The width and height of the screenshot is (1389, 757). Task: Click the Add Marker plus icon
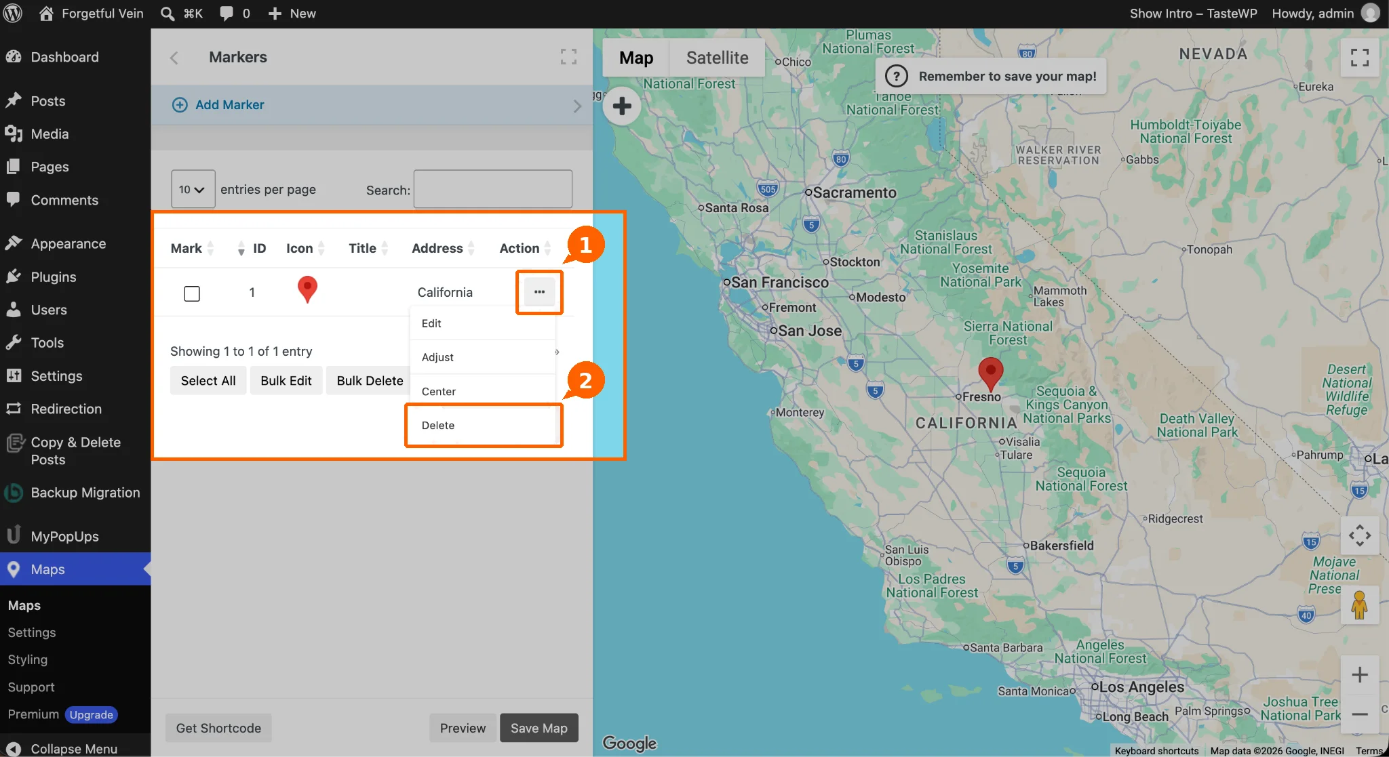[180, 105]
